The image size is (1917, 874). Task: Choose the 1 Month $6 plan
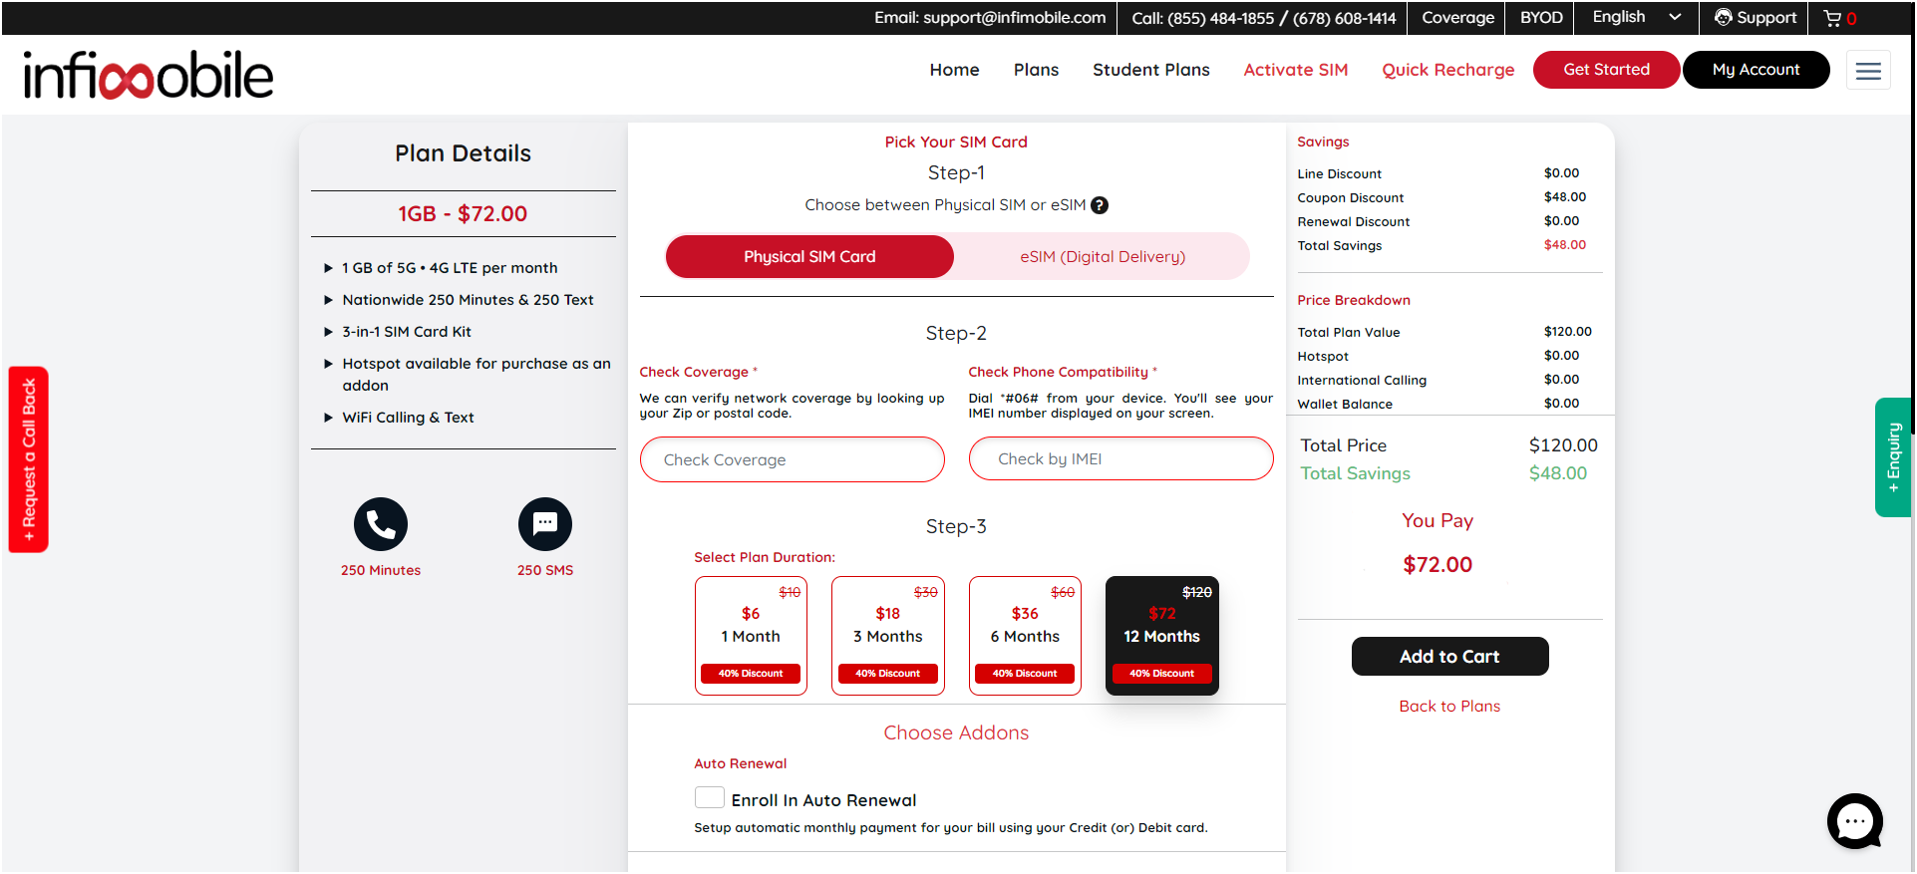751,636
